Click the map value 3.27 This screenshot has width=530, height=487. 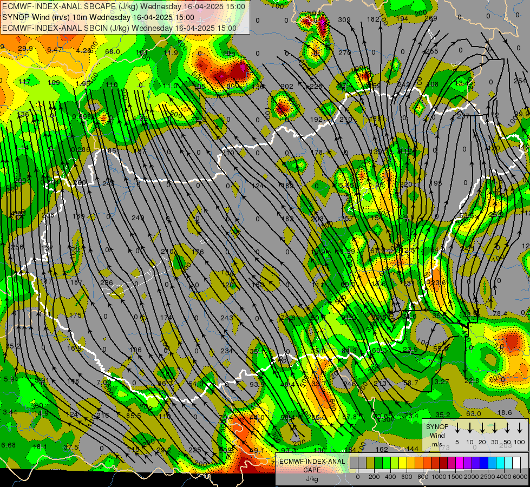441,381
